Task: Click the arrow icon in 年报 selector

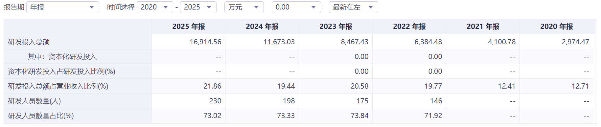Action: pos(92,7)
